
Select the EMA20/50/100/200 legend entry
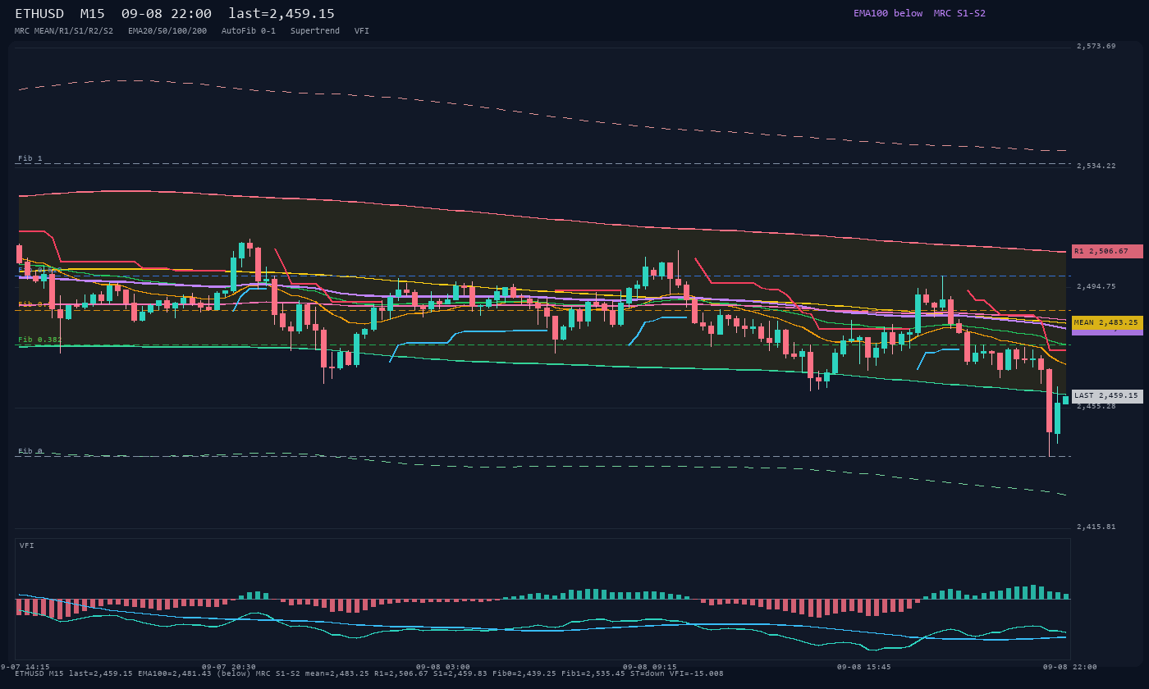(x=167, y=31)
